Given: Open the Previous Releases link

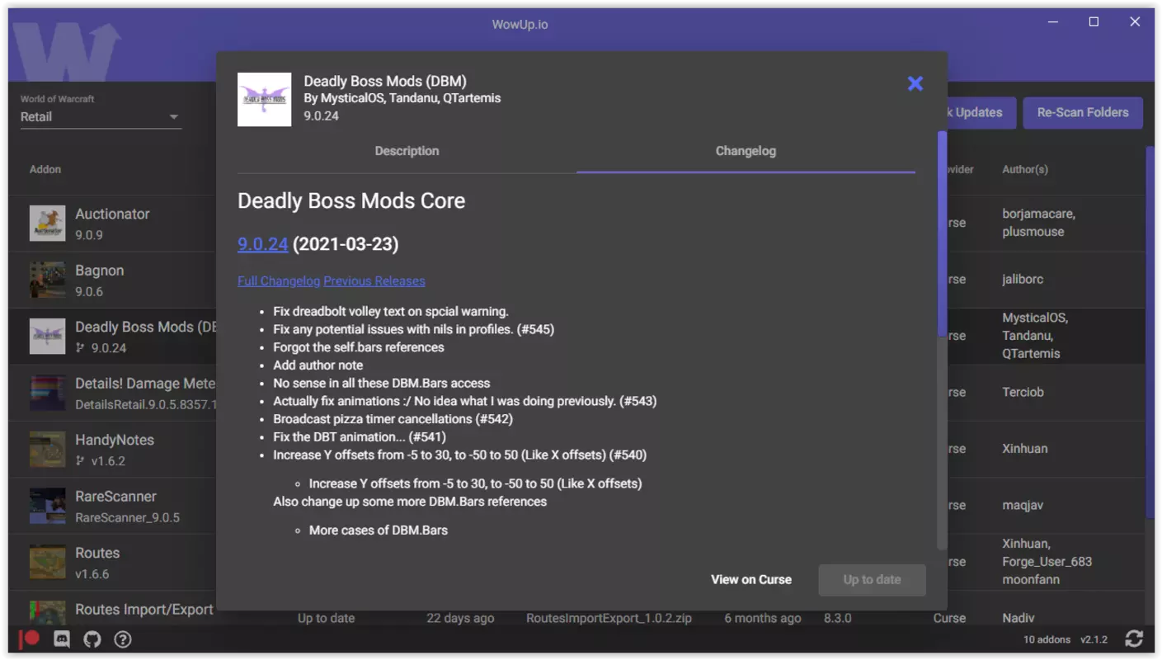Looking at the screenshot, I should tap(374, 281).
